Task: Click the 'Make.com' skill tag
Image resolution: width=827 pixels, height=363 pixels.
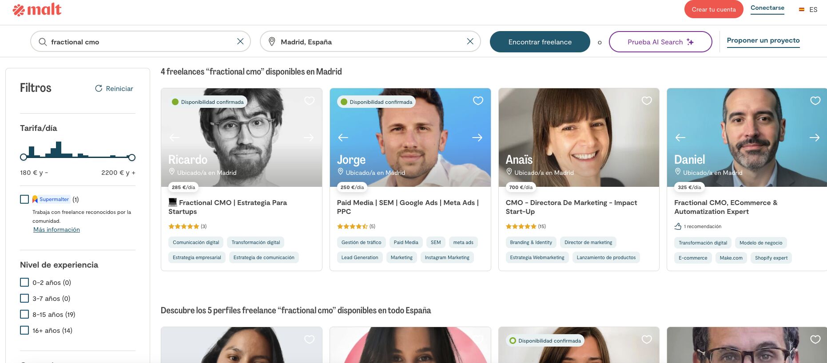Action: click(731, 258)
